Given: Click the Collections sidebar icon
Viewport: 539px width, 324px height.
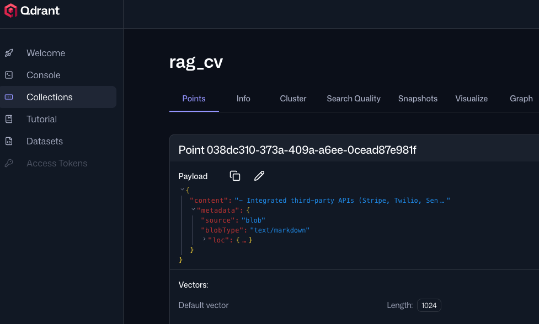Looking at the screenshot, I should 9,97.
